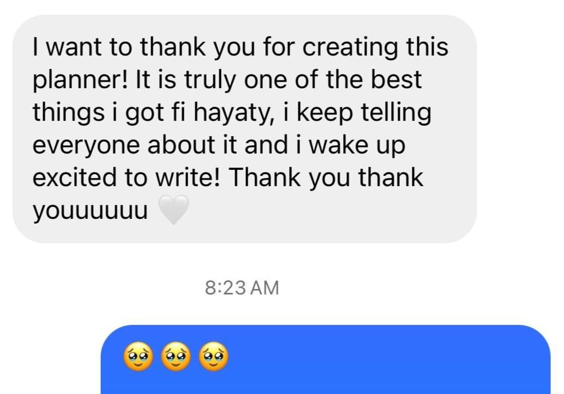Tap the third pleading face emoji
The image size is (564, 394).
tap(214, 356)
